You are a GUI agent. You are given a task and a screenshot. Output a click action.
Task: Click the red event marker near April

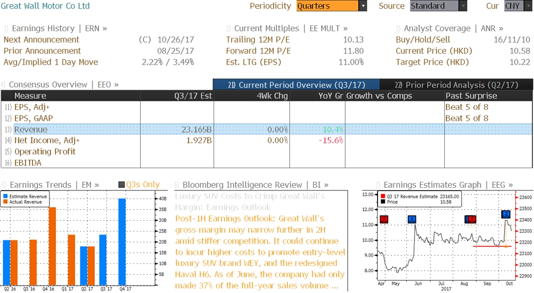(x=384, y=219)
